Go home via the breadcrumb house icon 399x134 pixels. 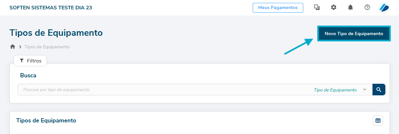pyautogui.click(x=13, y=47)
